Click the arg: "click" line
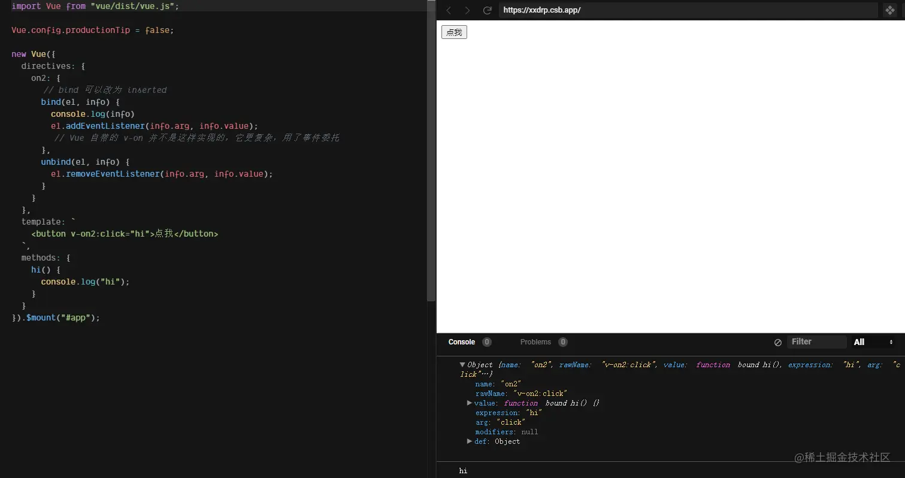The width and height of the screenshot is (905, 478). pos(500,422)
